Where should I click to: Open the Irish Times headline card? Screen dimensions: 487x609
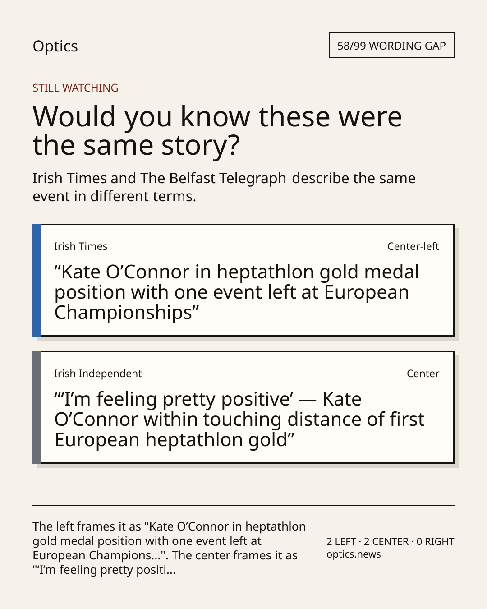[243, 280]
